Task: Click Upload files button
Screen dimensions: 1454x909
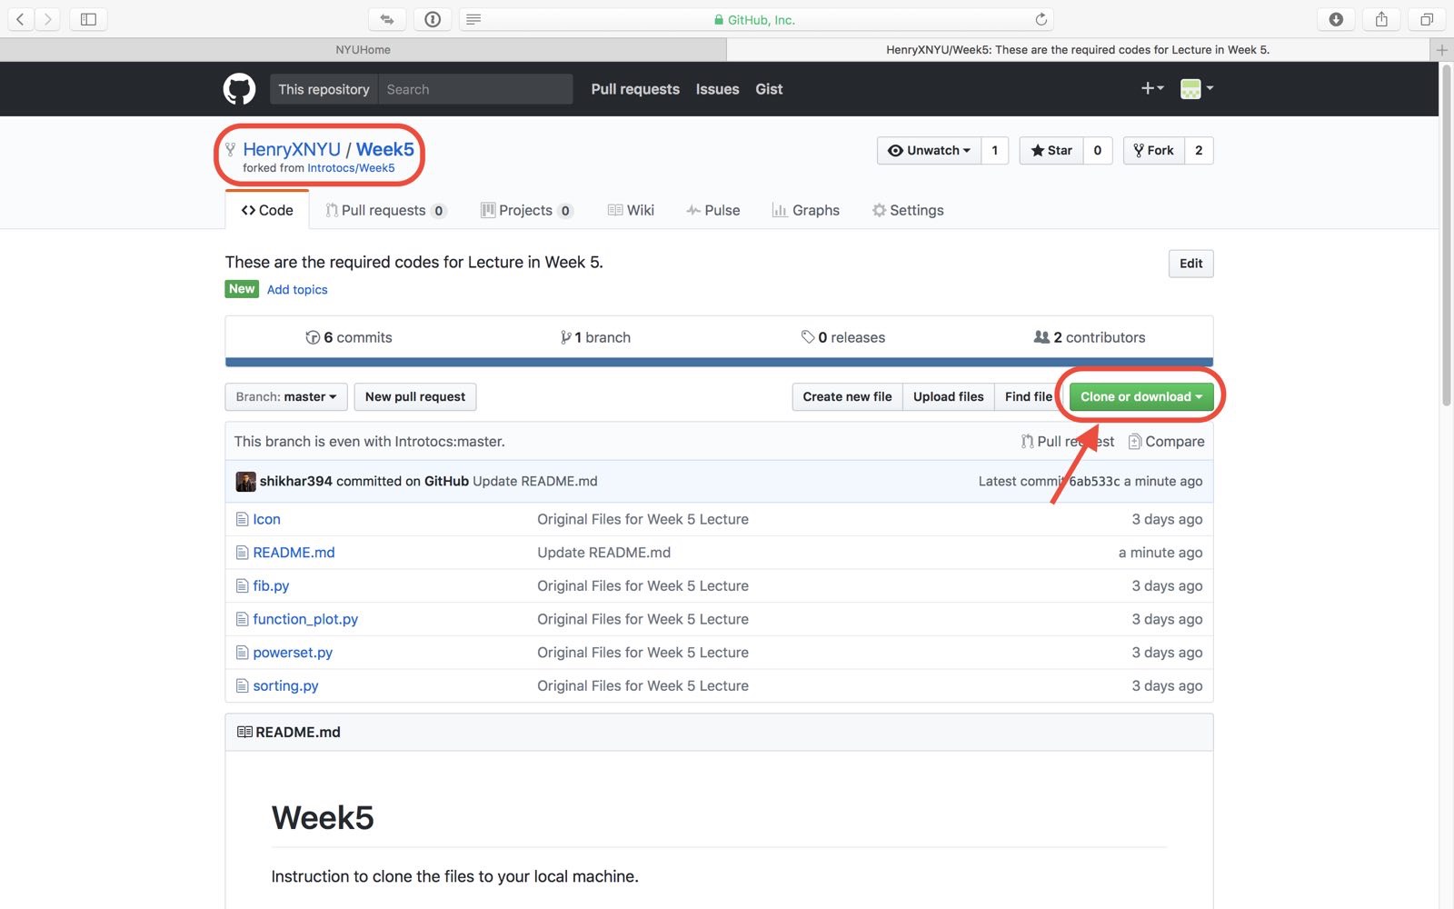Action: tap(949, 396)
